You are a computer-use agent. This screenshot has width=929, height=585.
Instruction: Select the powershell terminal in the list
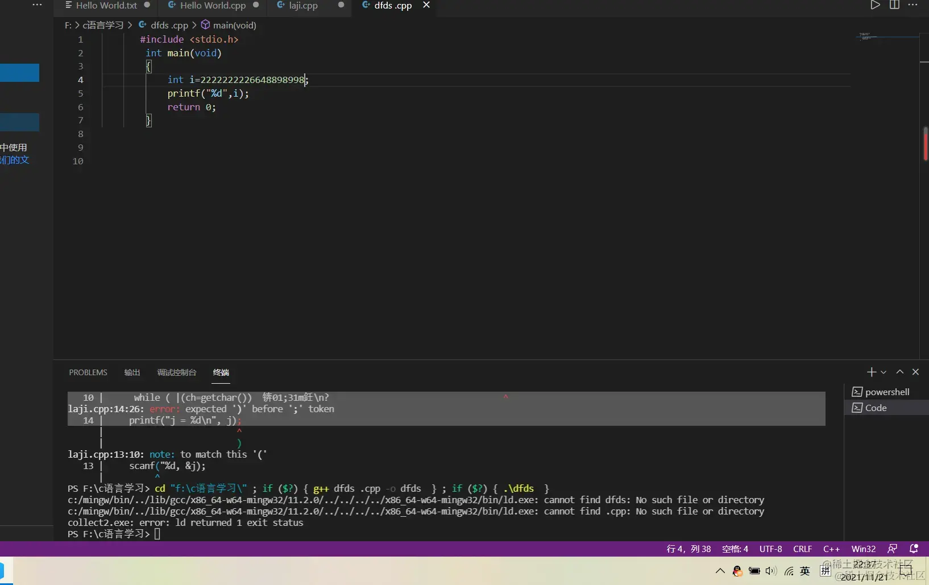coord(886,392)
